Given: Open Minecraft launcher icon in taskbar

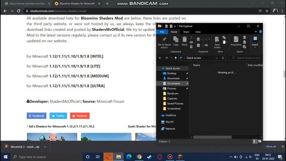Looking at the screenshot, I should click(x=180, y=157).
